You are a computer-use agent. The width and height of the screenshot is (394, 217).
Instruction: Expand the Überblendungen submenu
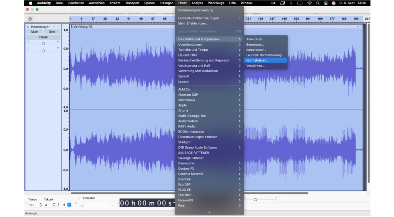click(x=209, y=45)
